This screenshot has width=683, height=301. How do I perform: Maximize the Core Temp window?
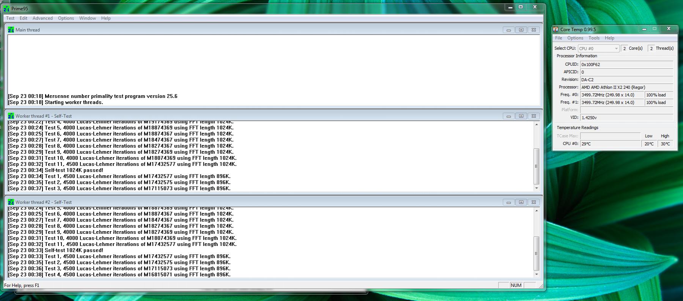[655, 29]
